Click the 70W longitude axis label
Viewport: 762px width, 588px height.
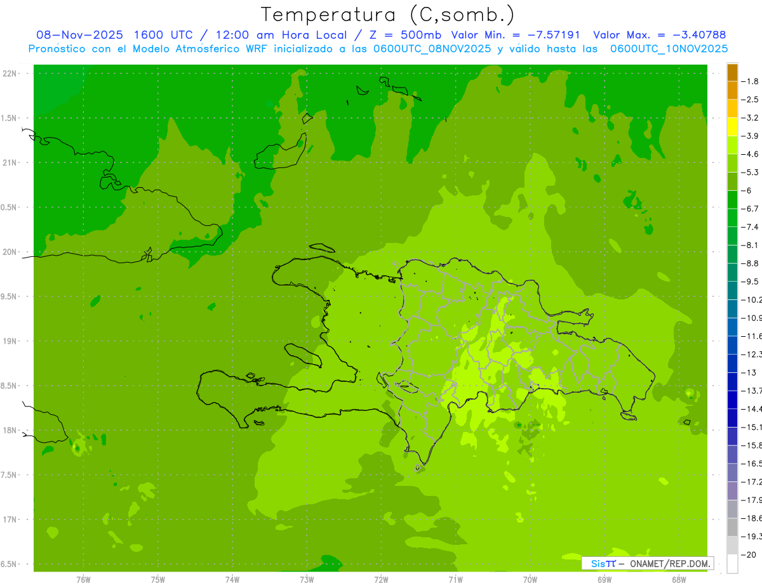[x=530, y=580]
